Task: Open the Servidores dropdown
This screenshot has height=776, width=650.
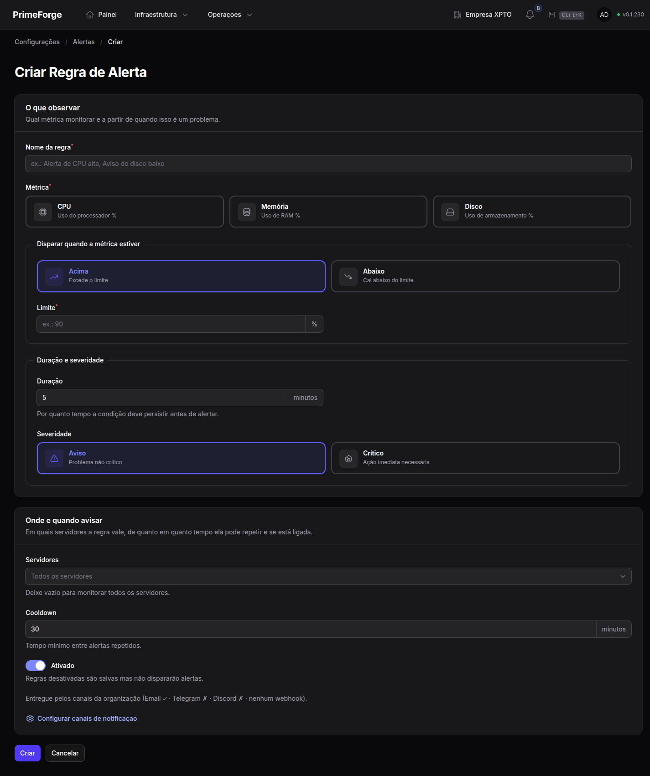Action: click(328, 576)
